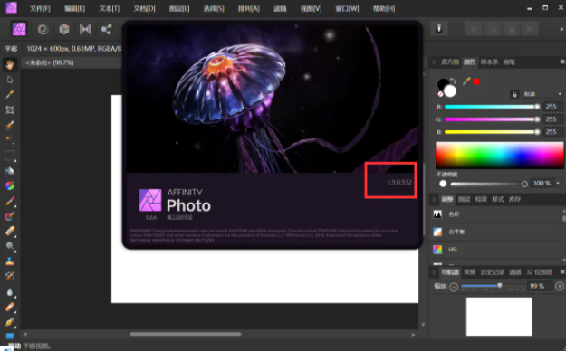
Task: Pick a colour from the spectrum bar
Action: click(500, 155)
